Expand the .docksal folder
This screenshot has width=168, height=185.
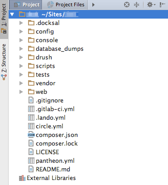[x=21, y=23]
